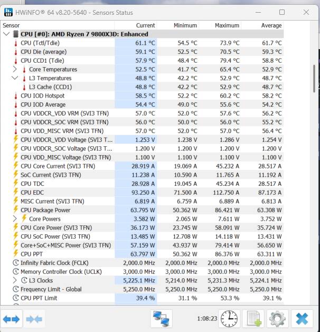Click clock icon beside Memory Controller Clock
320x332 pixels.
coord(16,271)
